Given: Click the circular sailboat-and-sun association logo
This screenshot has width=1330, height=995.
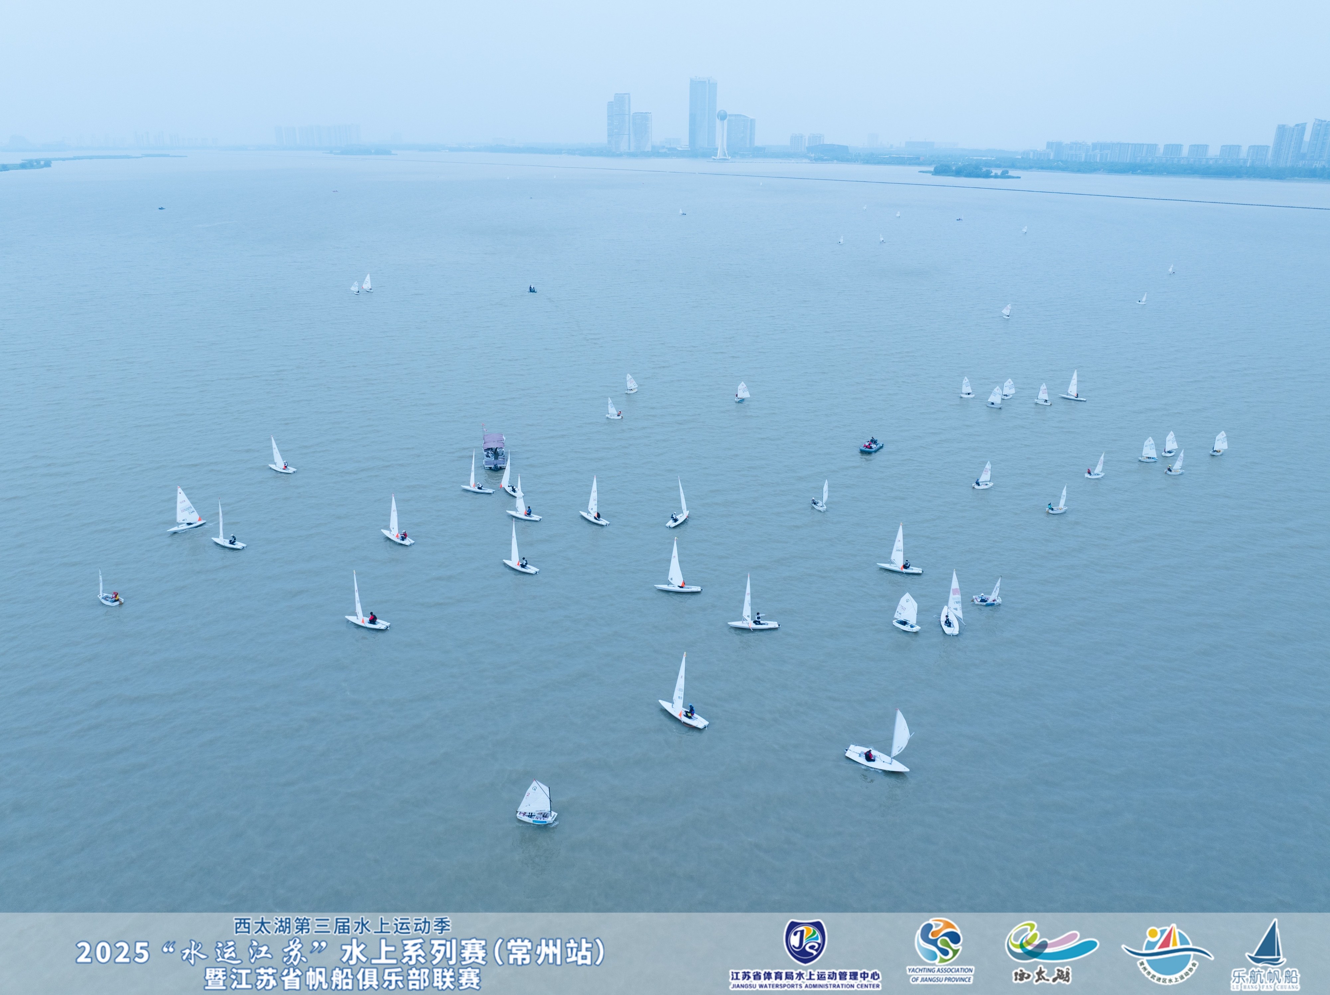Looking at the screenshot, I should pos(1167,952).
